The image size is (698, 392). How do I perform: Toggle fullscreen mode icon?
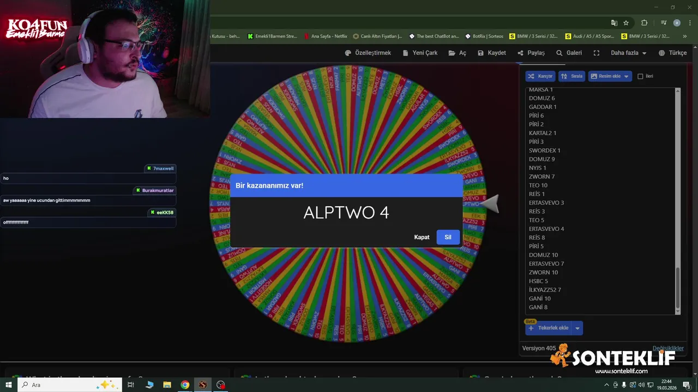597,53
